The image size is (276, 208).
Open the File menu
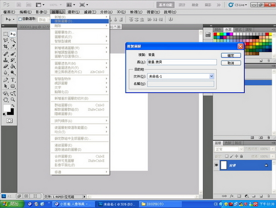click(x=9, y=12)
